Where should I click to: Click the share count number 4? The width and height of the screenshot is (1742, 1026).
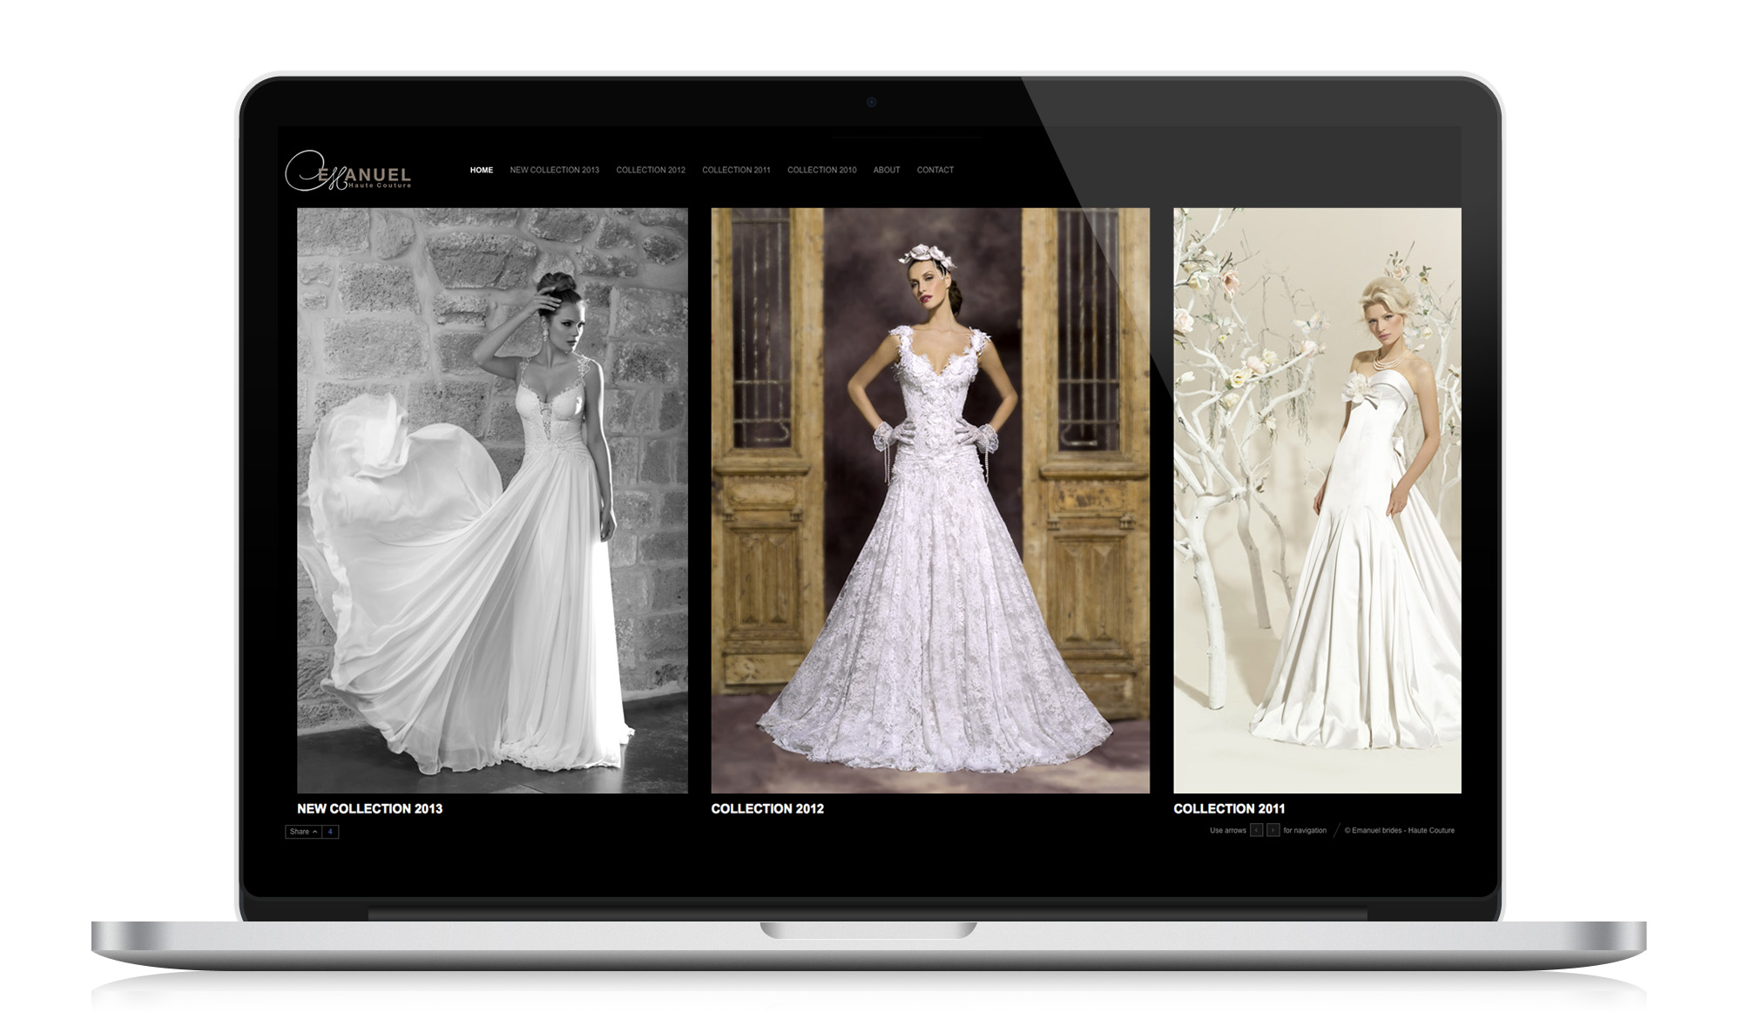pos(330,832)
